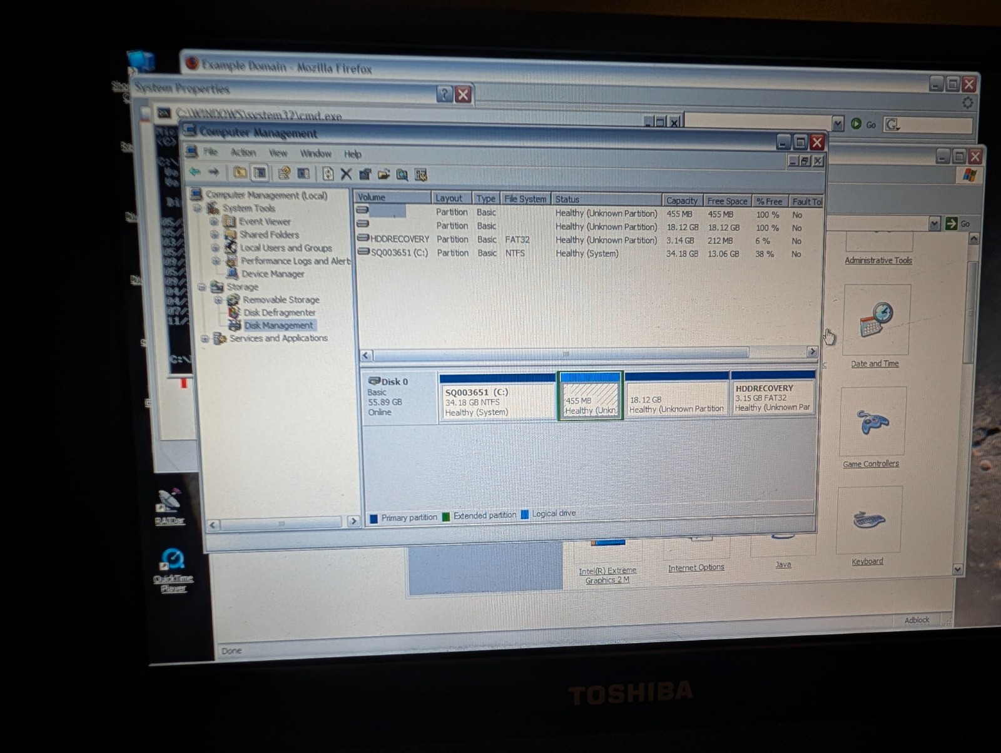Click the Up One Level folder toolbar icon
This screenshot has height=753, width=1001.
[x=240, y=173]
